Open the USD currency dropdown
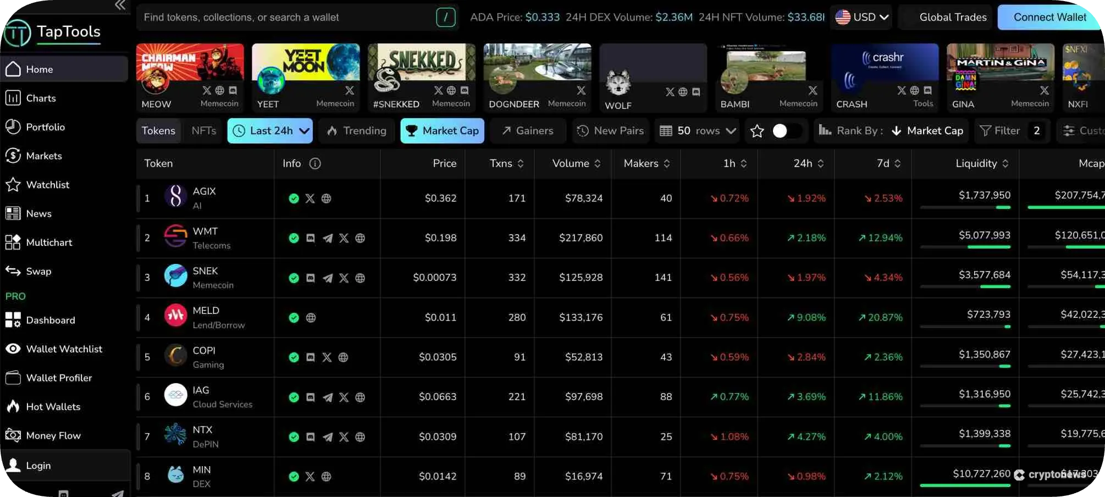The height and width of the screenshot is (497, 1105). coord(861,17)
